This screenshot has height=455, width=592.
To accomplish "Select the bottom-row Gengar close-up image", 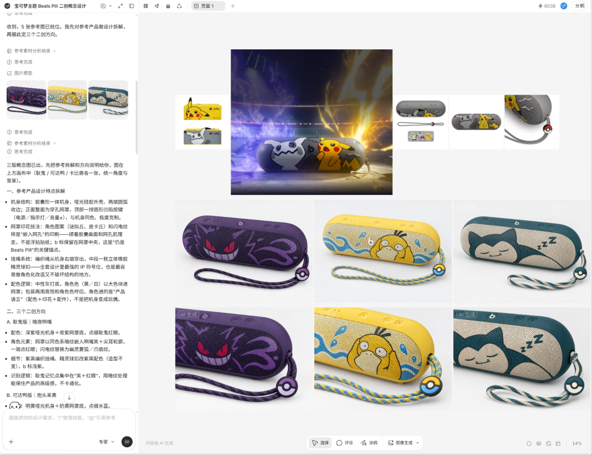I will 244,359.
